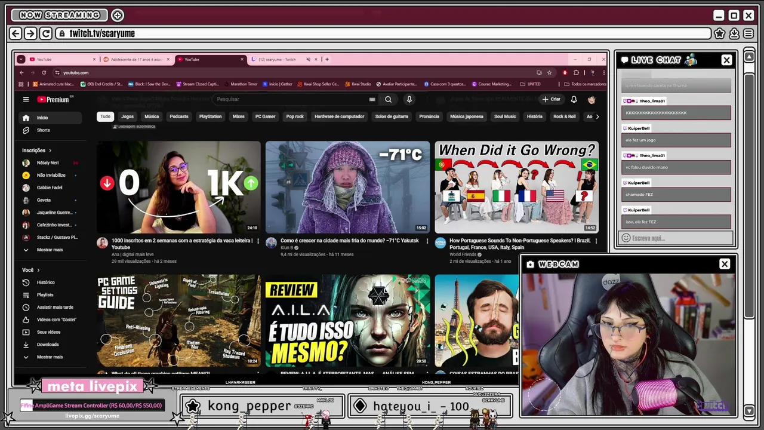This screenshot has width=764, height=430.
Task: Open video options for 1000 inscritos video
Action: pos(258,241)
